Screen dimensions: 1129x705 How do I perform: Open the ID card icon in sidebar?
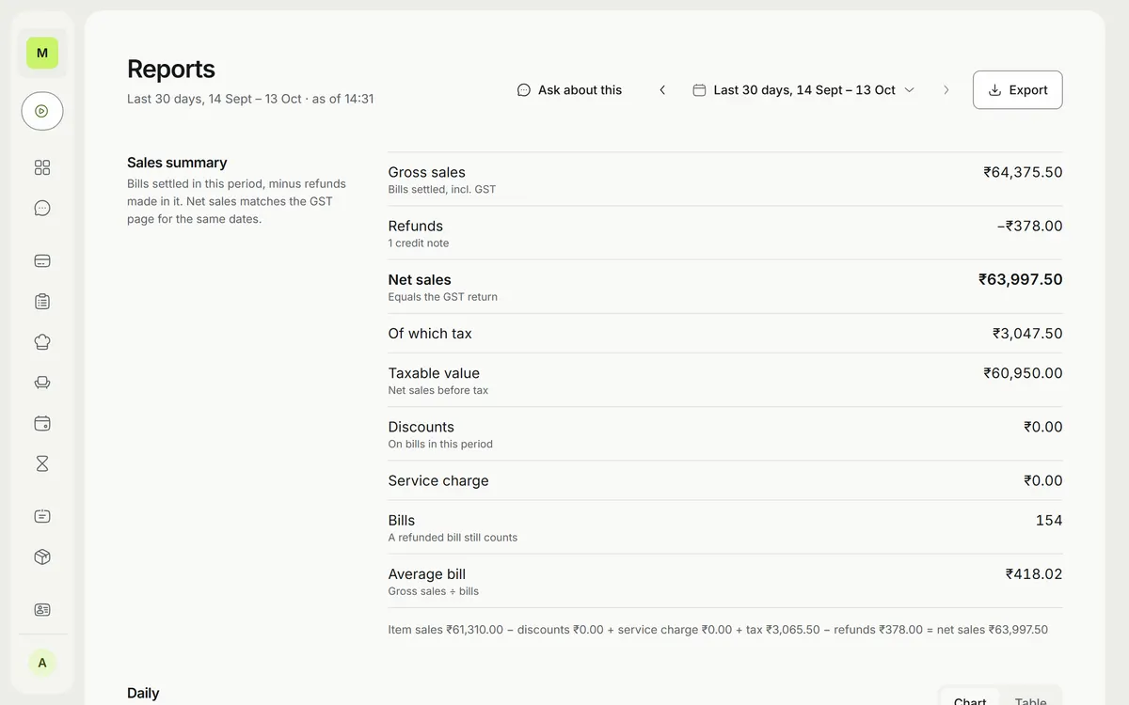(42, 609)
